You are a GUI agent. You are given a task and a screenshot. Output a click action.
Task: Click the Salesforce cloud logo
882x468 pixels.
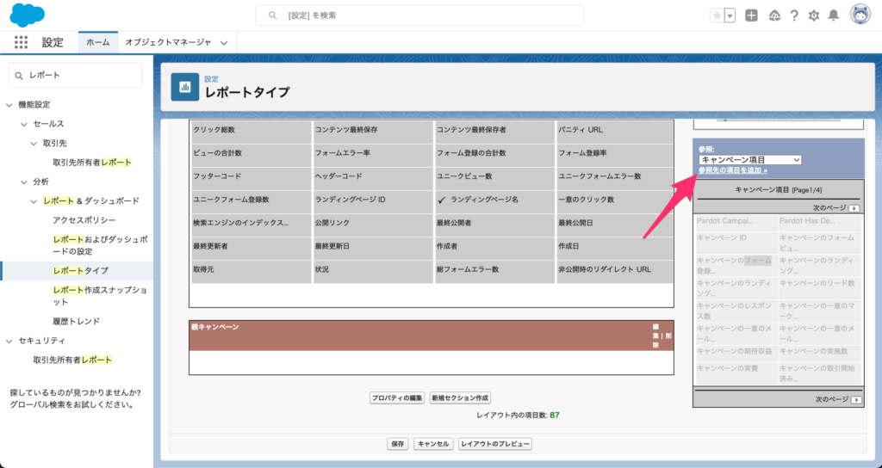click(x=27, y=15)
